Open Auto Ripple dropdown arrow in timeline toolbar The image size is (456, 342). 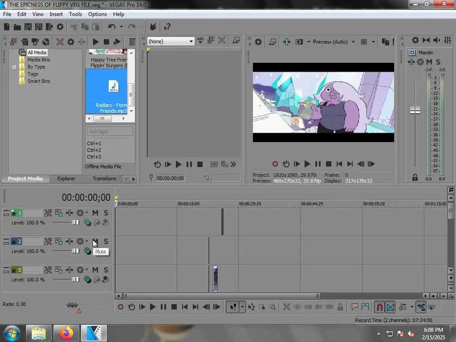coord(412,307)
